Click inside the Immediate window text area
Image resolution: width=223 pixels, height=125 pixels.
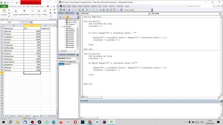[x=150, y=109]
